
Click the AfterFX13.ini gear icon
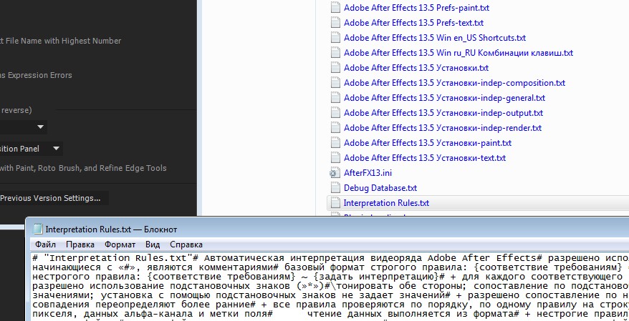tap(335, 173)
